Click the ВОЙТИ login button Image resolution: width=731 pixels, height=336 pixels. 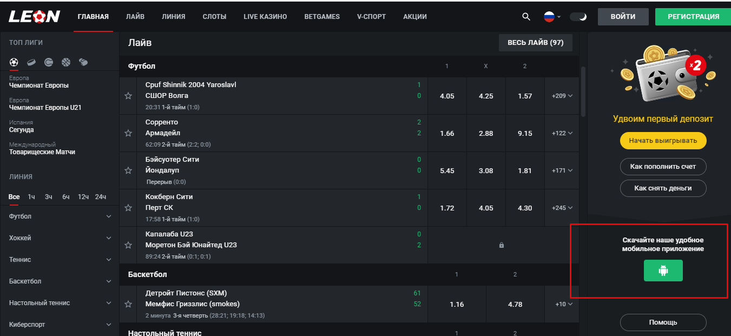point(623,17)
